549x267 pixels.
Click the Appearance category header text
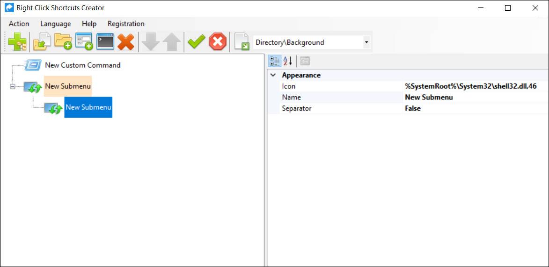(301, 75)
